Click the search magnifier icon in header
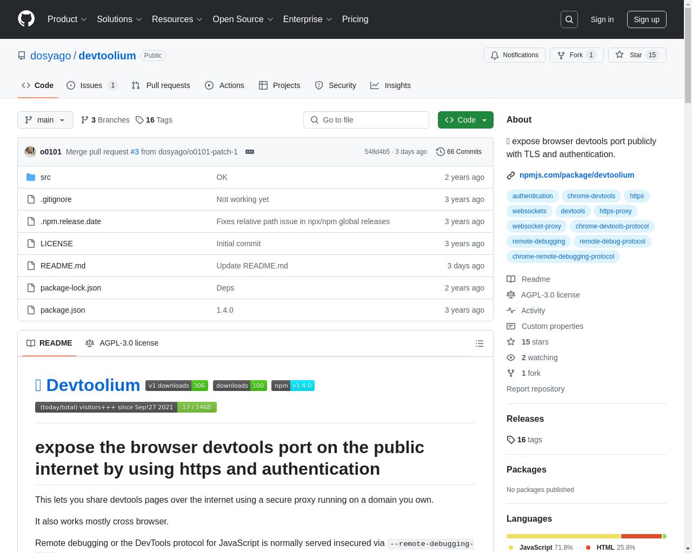Viewport: 692px width, 553px height. click(x=569, y=19)
